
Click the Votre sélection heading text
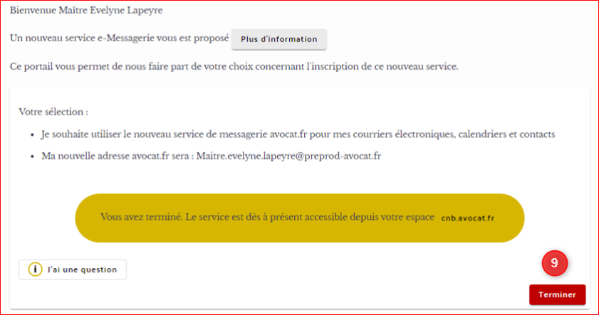pyautogui.click(x=53, y=112)
